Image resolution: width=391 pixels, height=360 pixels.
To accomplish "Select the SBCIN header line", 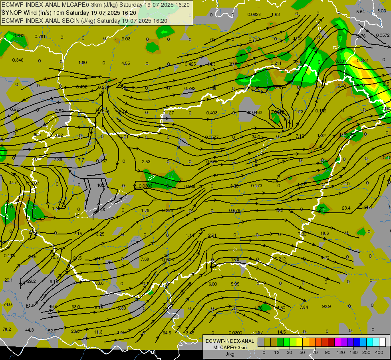I will pyautogui.click(x=84, y=21).
